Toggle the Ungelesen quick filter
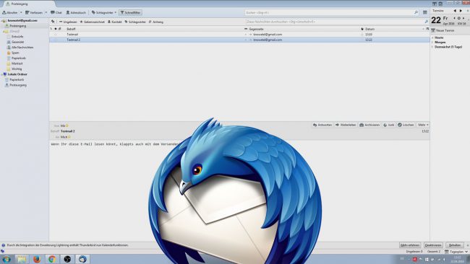 point(69,22)
